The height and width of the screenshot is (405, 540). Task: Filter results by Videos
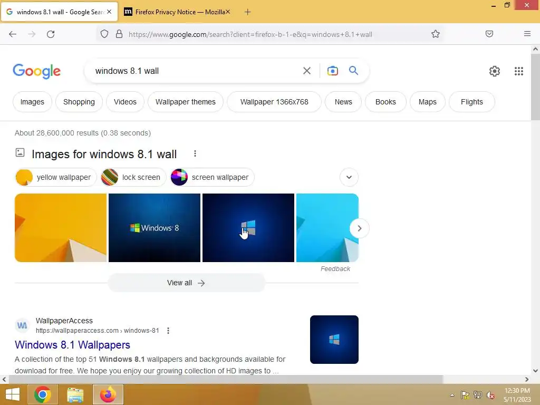[125, 102]
